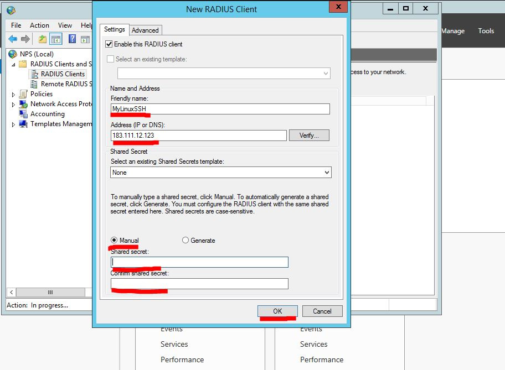This screenshot has width=505, height=370.
Task: Switch to the Settings tab
Action: (114, 29)
